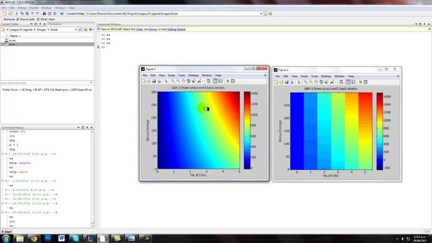Click MATLAB Start button
The image size is (432, 243).
pos(7,232)
